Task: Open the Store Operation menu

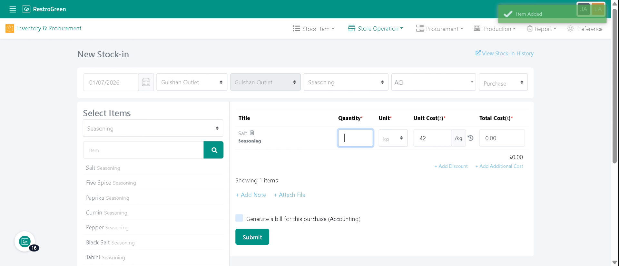Action: point(376,29)
